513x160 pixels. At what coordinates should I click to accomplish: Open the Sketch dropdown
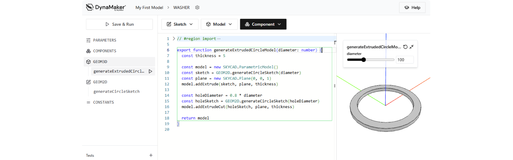click(x=180, y=24)
